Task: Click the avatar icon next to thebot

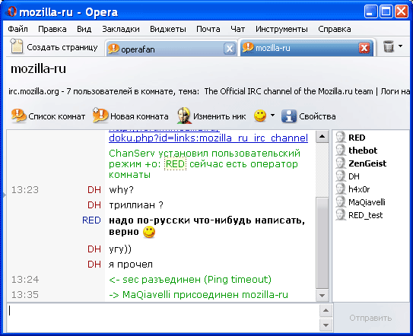Action: point(341,150)
